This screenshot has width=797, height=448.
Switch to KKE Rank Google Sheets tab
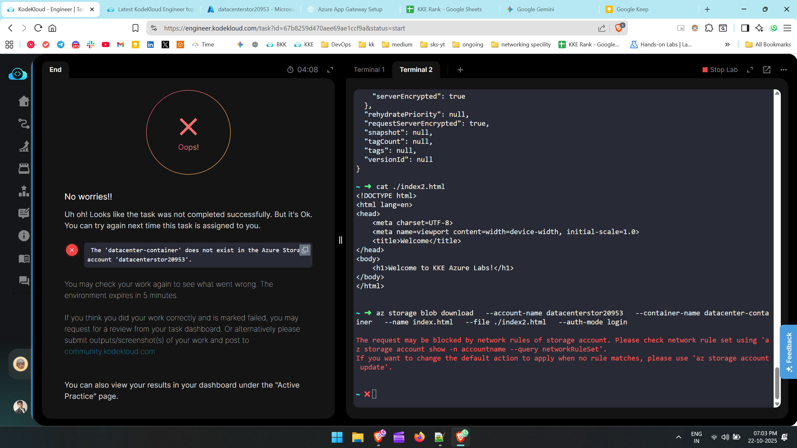[x=449, y=9]
